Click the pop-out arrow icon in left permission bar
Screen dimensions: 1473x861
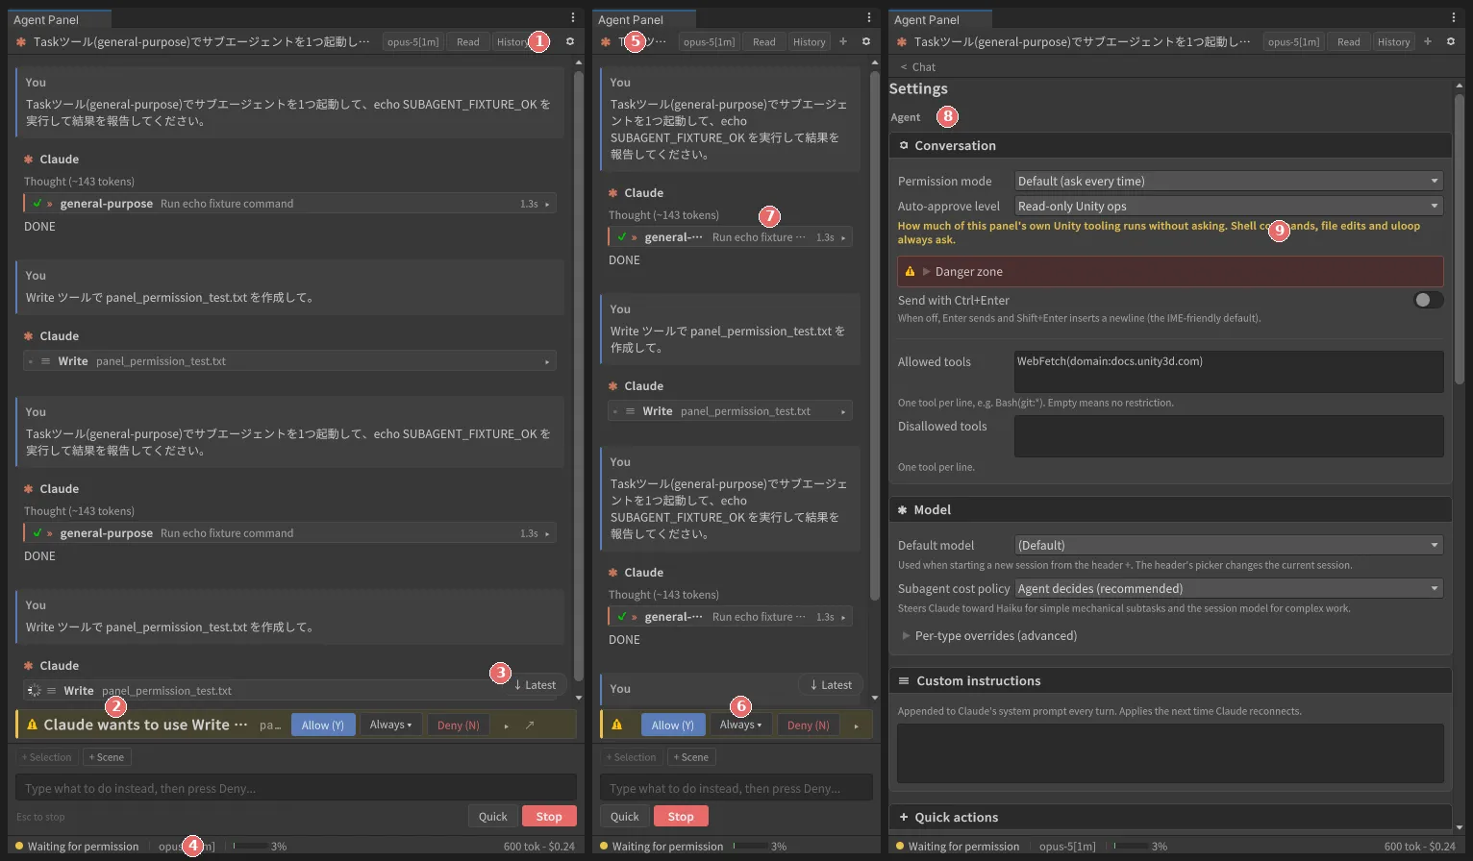pos(530,726)
